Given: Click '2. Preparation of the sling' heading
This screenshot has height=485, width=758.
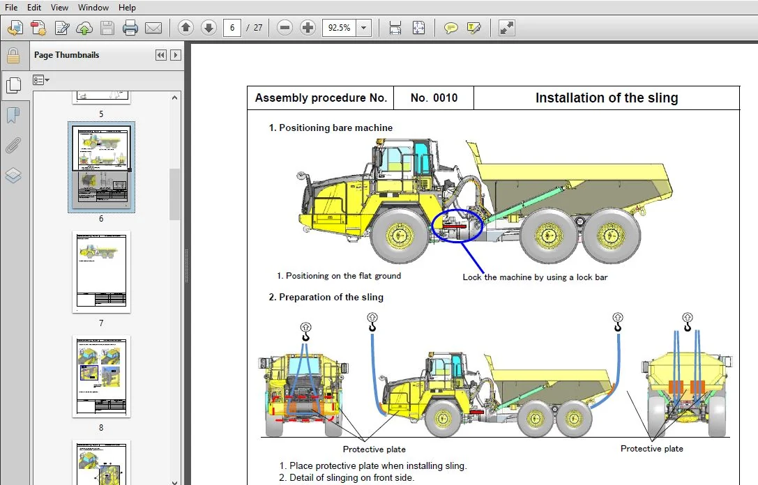Looking at the screenshot, I should tap(326, 297).
